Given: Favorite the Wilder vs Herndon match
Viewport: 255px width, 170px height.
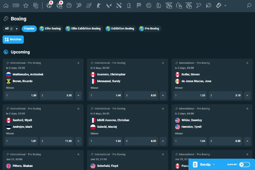Looking at the screenshot, I should click(247, 109).
